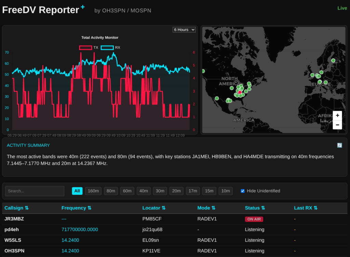350x257 pixels.
Task: Toggle RX series in chart legend
Action: click(107, 47)
